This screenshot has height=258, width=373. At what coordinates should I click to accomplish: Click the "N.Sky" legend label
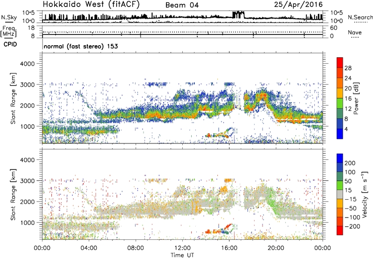coord(9,18)
